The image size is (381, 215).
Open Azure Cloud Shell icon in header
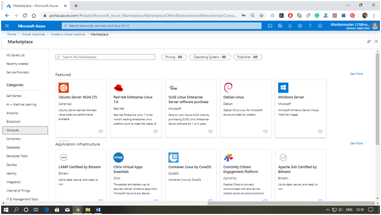(270, 26)
